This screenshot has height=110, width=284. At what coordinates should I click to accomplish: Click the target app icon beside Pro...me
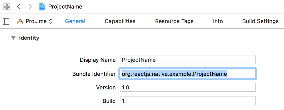click(x=20, y=21)
